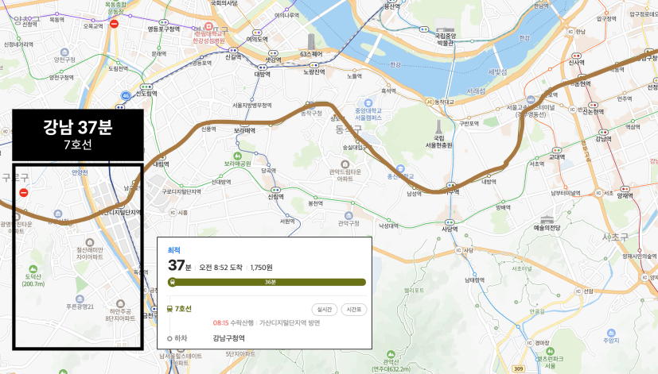Click the 남태령역 station label
Viewport: 658px width, 374px height.
click(x=475, y=280)
